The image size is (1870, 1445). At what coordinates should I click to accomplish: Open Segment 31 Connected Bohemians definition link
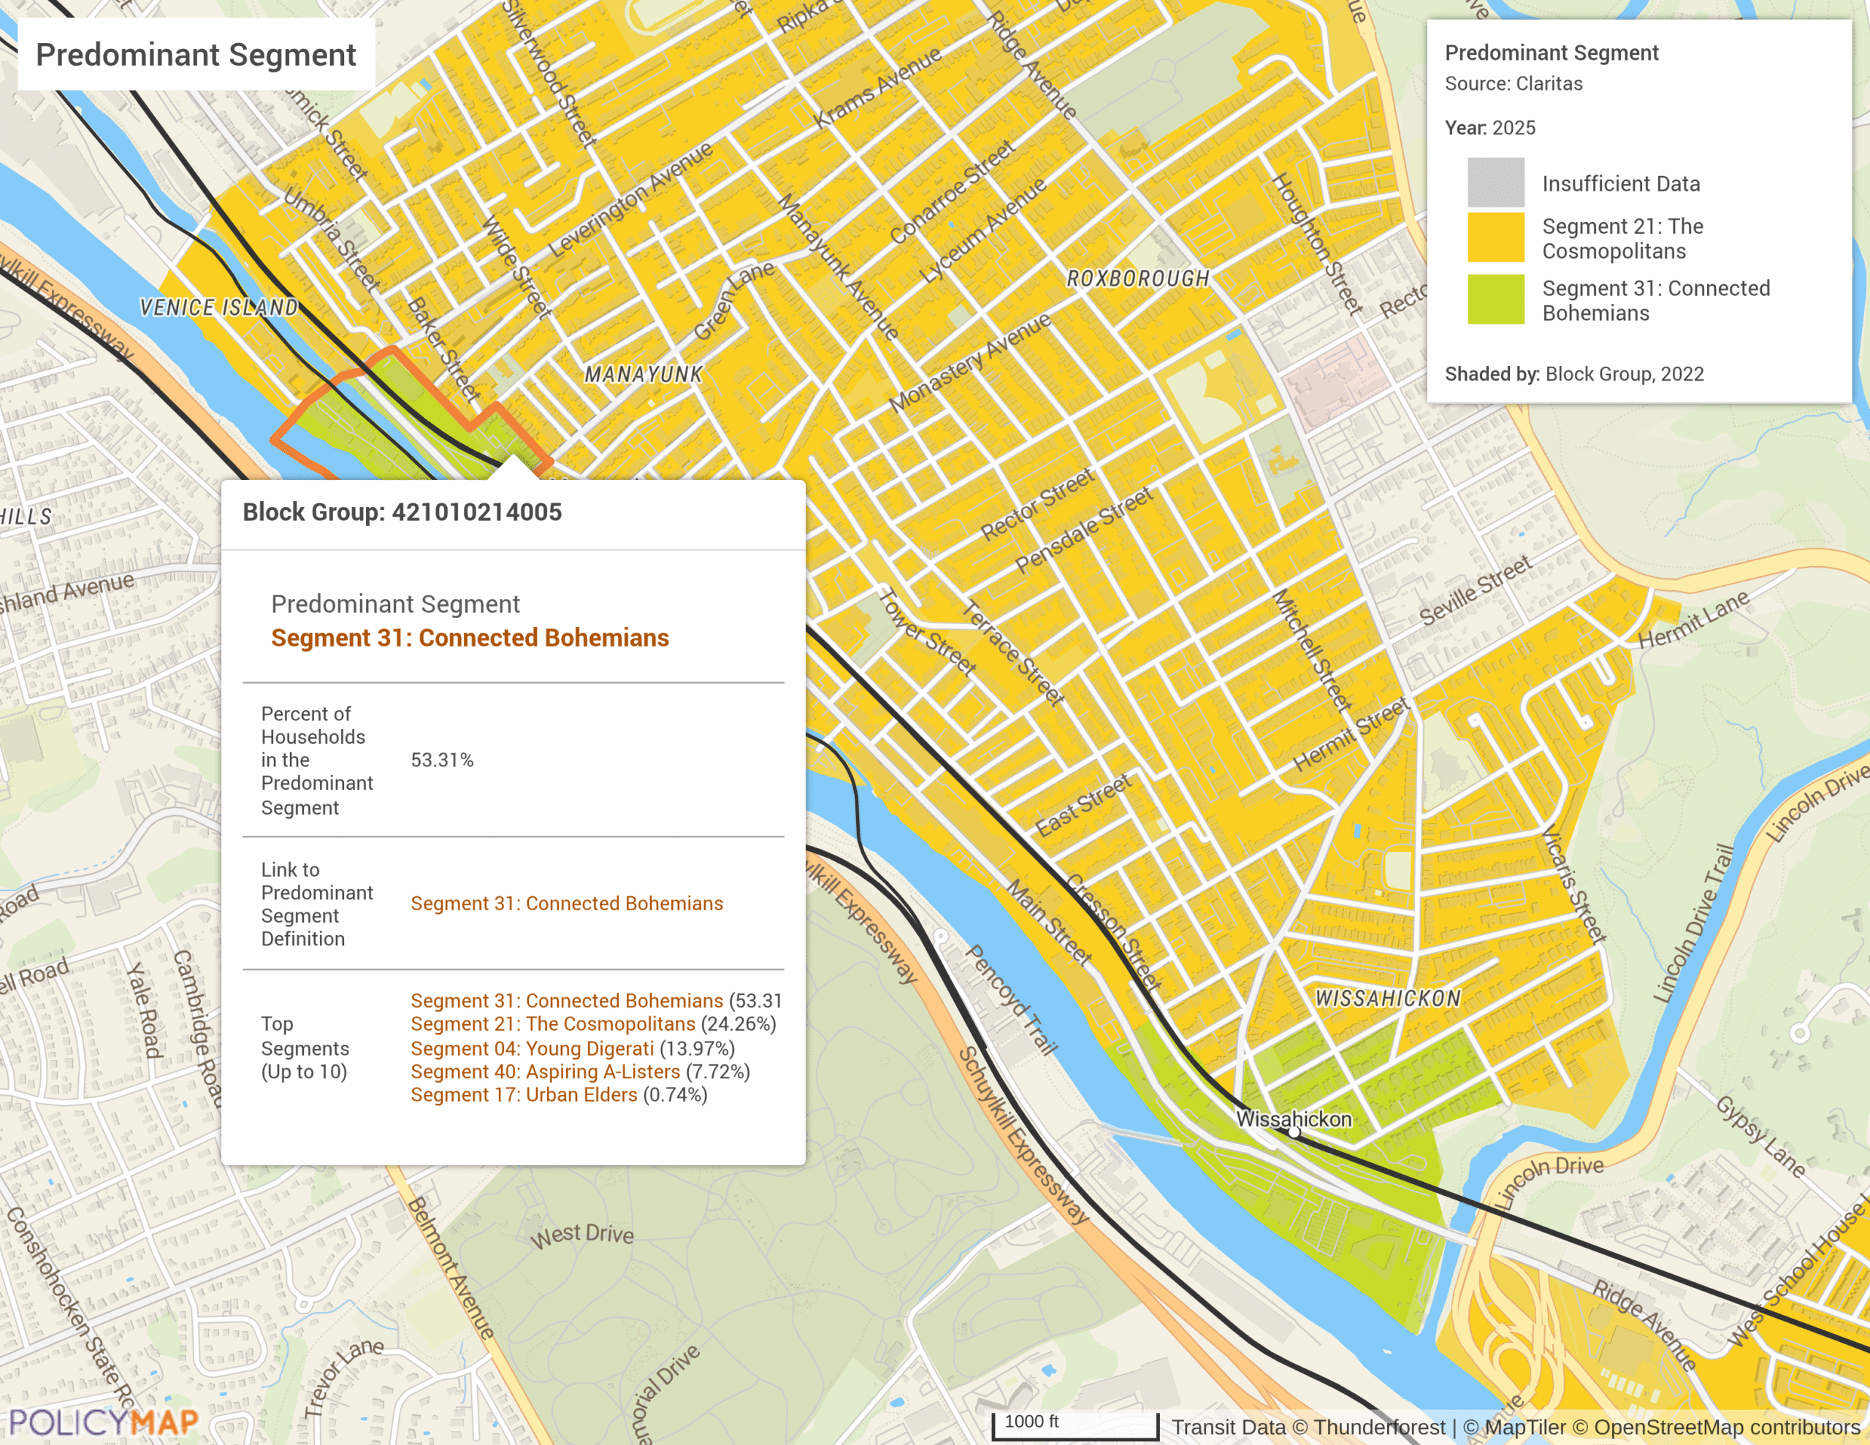point(566,904)
